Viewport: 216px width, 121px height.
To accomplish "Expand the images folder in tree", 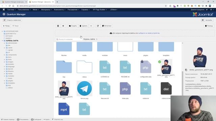I will pyautogui.click(x=4, y=62).
